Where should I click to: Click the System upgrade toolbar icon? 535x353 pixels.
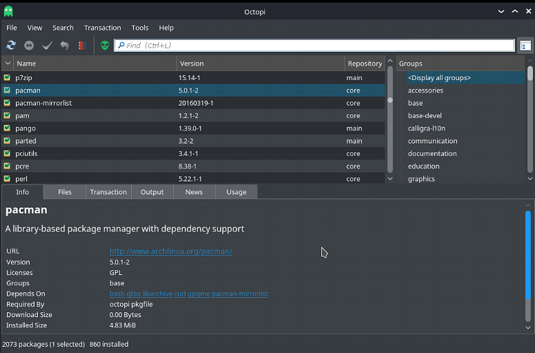point(29,46)
